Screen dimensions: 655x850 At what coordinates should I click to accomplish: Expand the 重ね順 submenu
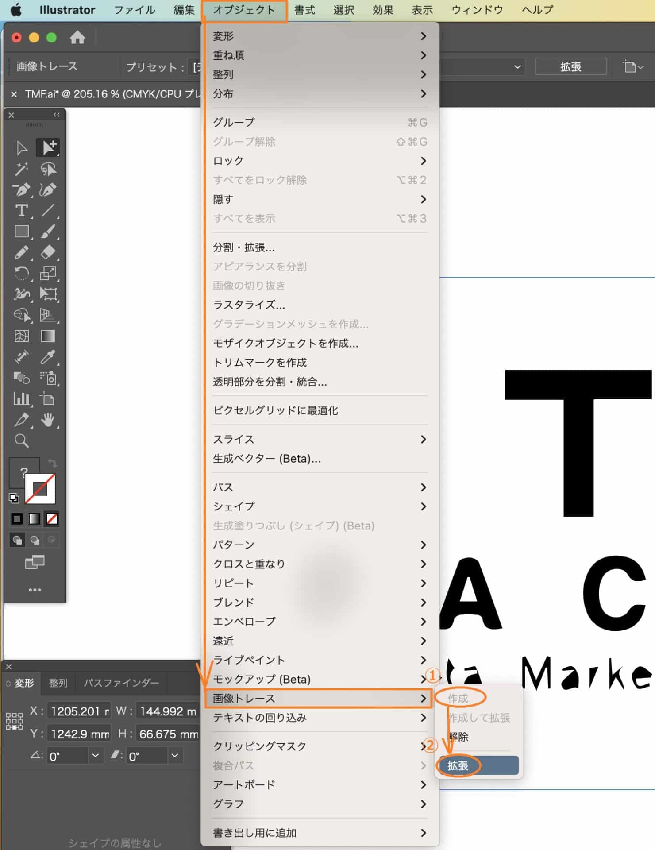tap(320, 55)
